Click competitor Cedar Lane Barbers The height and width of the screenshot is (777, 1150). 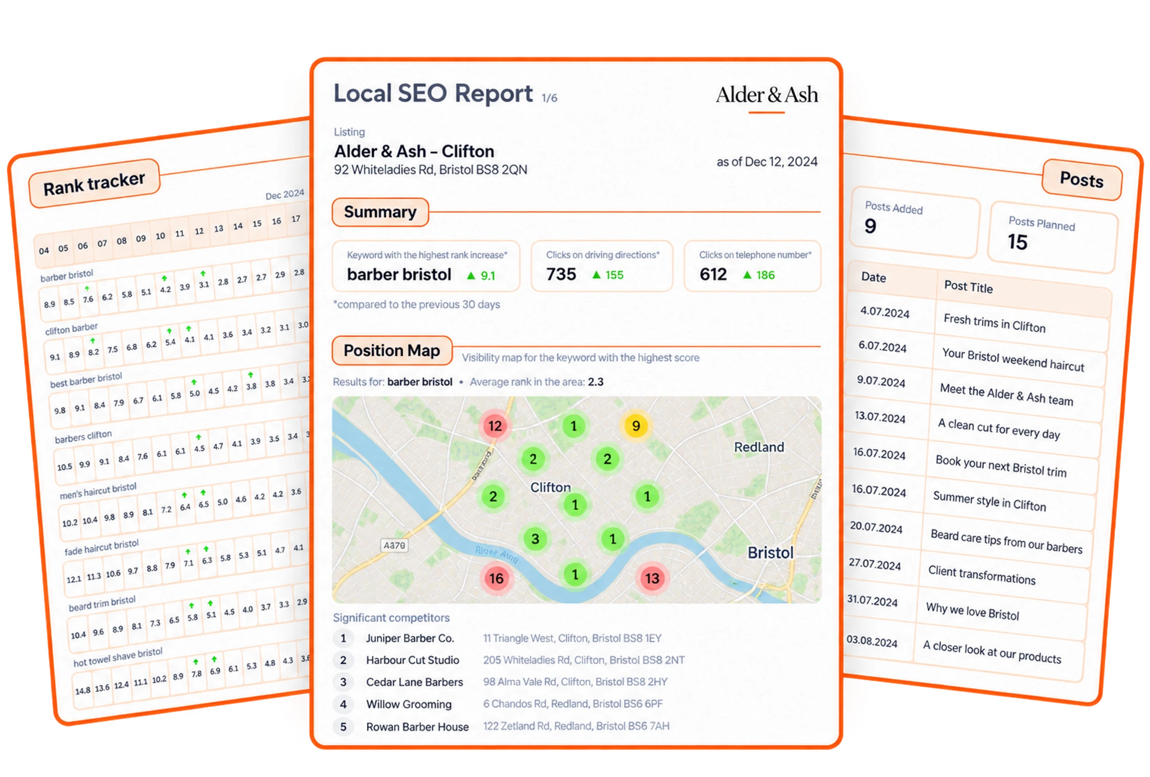coord(414,682)
